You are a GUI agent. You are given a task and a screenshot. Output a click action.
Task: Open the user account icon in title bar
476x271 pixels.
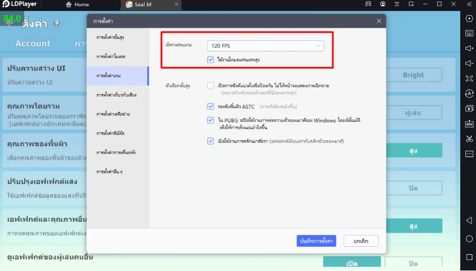click(x=383, y=4)
